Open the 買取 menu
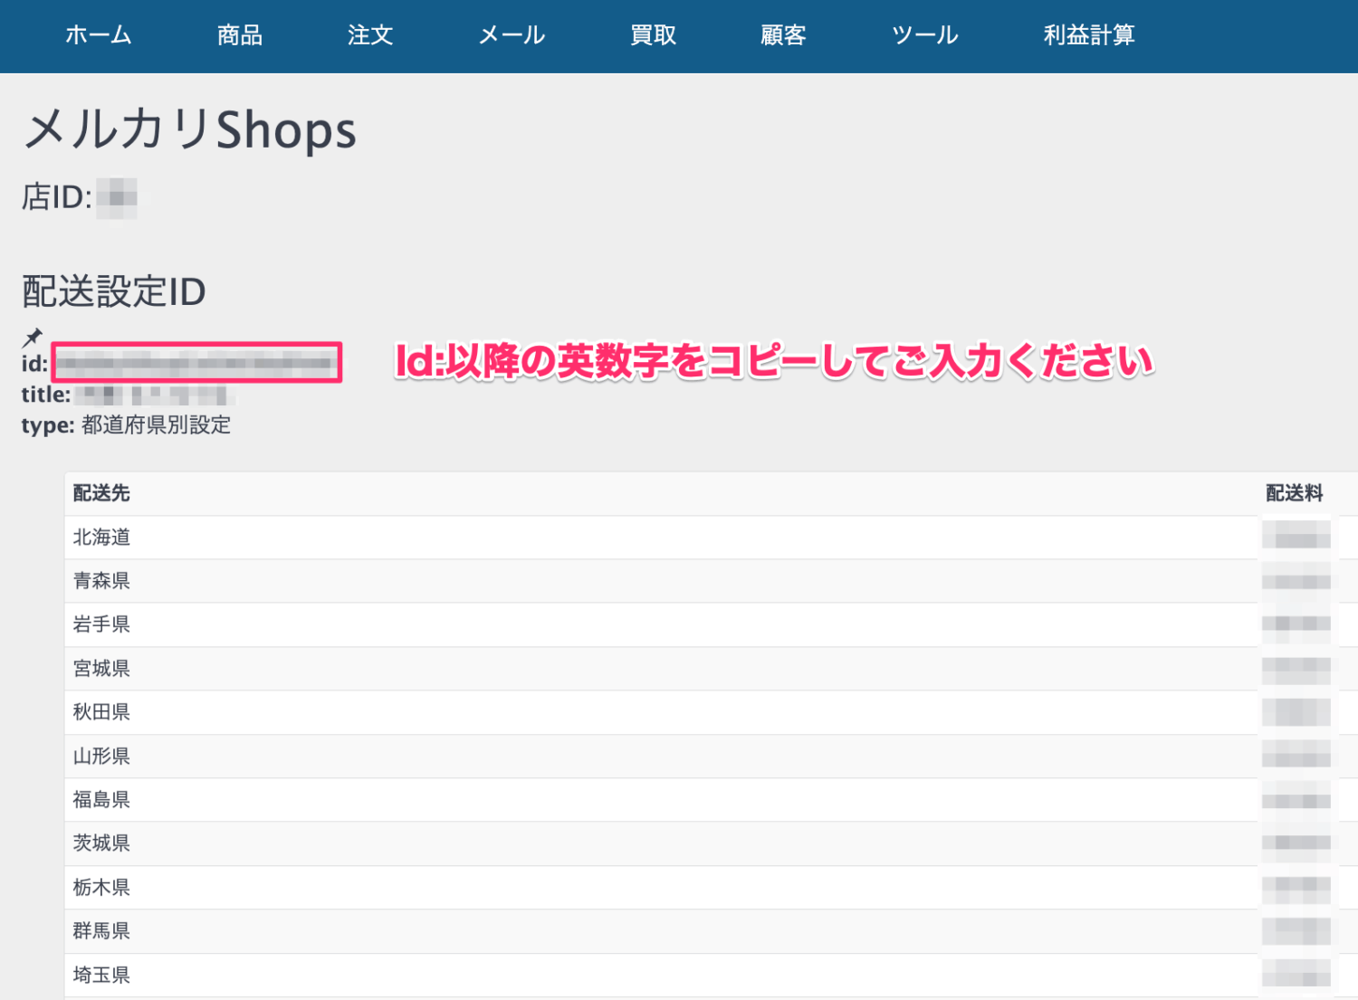This screenshot has height=1000, width=1358. pyautogui.click(x=653, y=35)
